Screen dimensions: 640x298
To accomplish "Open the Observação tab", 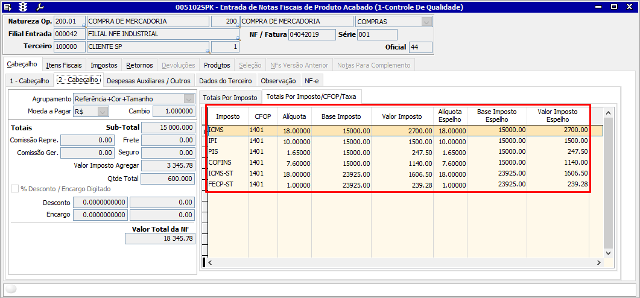I will (278, 81).
